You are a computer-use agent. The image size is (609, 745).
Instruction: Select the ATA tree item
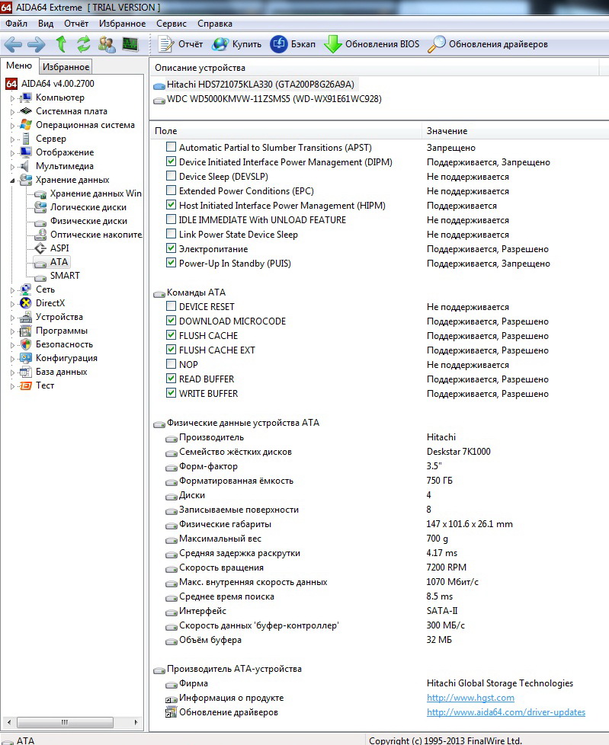point(59,262)
